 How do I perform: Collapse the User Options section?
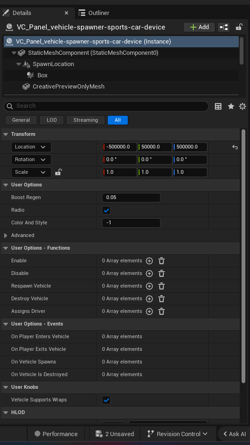pos(6,185)
